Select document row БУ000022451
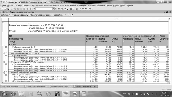Image resolution: width=172 pixels, height=97 pixels. (x=40, y=77)
